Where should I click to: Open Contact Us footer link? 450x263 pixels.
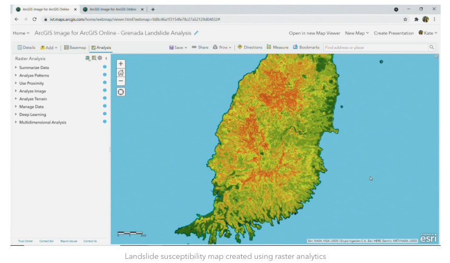tap(90, 241)
